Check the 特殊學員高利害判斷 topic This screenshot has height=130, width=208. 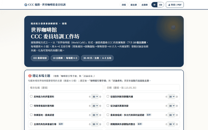pos(31,105)
